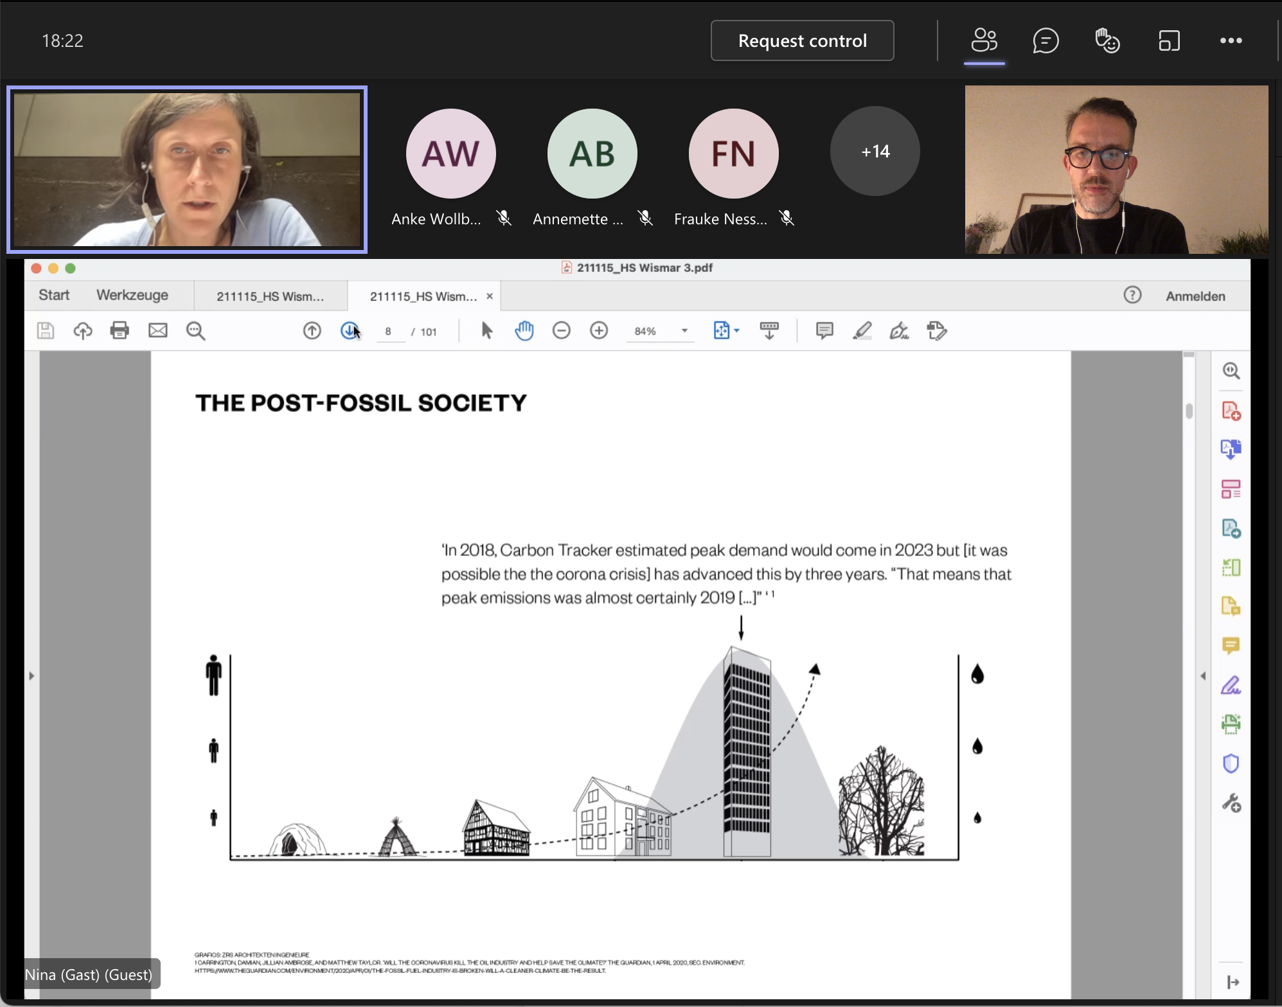Viewport: 1282px width, 1007px height.
Task: Expand the left navigation pane arrow
Action: tap(31, 676)
